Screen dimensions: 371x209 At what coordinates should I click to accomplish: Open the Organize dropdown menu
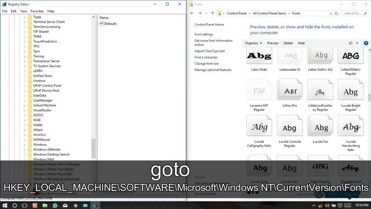pos(253,43)
